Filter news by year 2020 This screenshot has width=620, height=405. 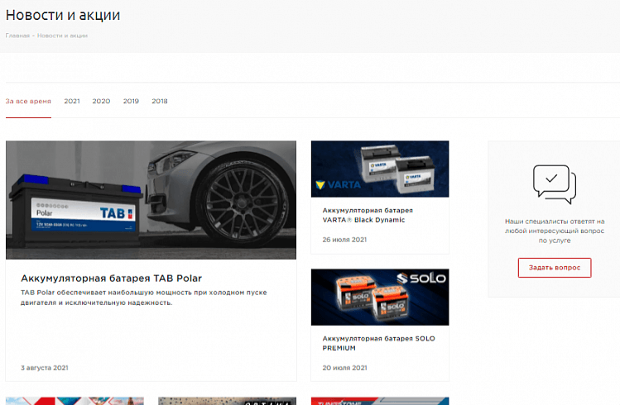(101, 102)
